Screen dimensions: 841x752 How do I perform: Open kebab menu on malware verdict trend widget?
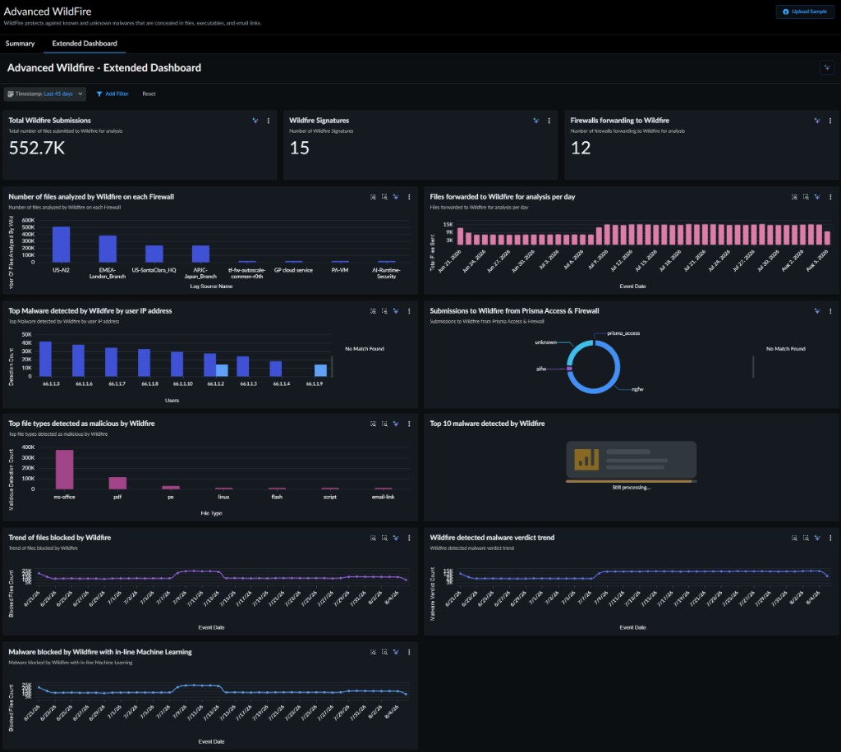[x=830, y=538]
